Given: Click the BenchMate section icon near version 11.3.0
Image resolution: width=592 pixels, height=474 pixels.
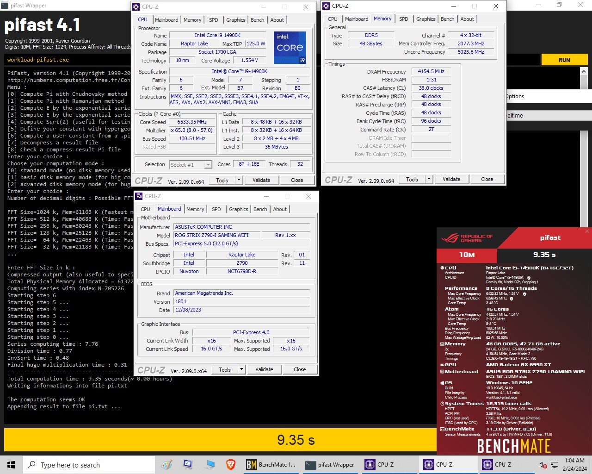Looking at the screenshot, I should coord(442,429).
